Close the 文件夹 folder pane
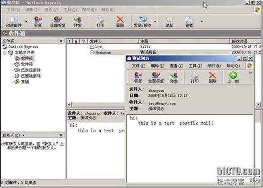 [61, 41]
